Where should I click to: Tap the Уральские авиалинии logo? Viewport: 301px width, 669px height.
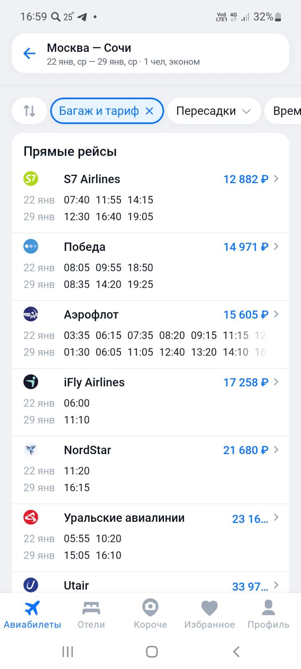tap(31, 518)
